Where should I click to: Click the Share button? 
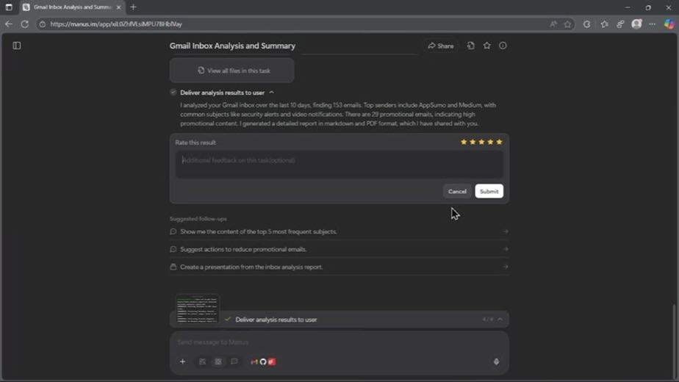pos(441,46)
